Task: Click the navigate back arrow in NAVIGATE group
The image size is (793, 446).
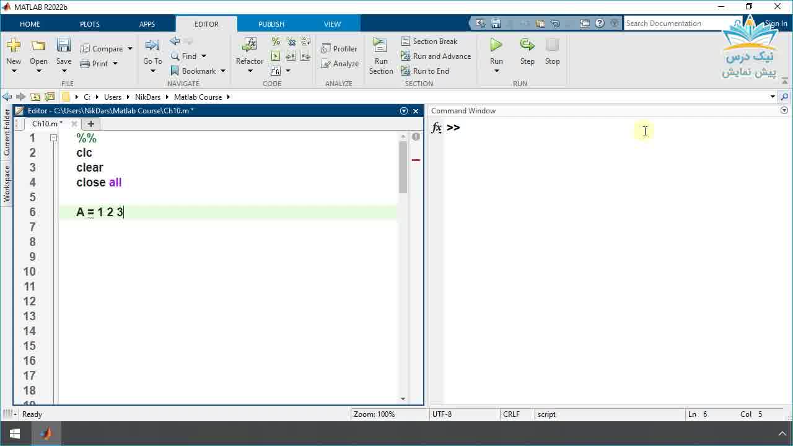Action: [175, 41]
